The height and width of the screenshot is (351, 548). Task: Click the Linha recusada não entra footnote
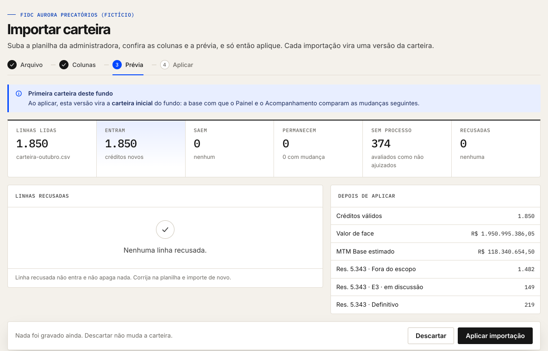[x=123, y=278]
